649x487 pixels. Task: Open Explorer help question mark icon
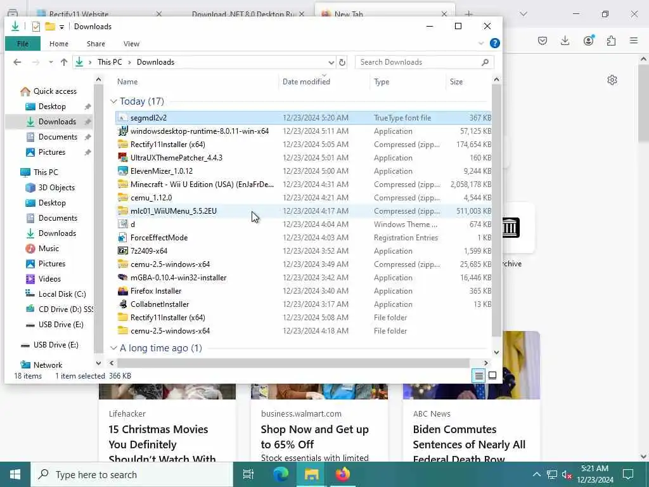[x=494, y=44]
